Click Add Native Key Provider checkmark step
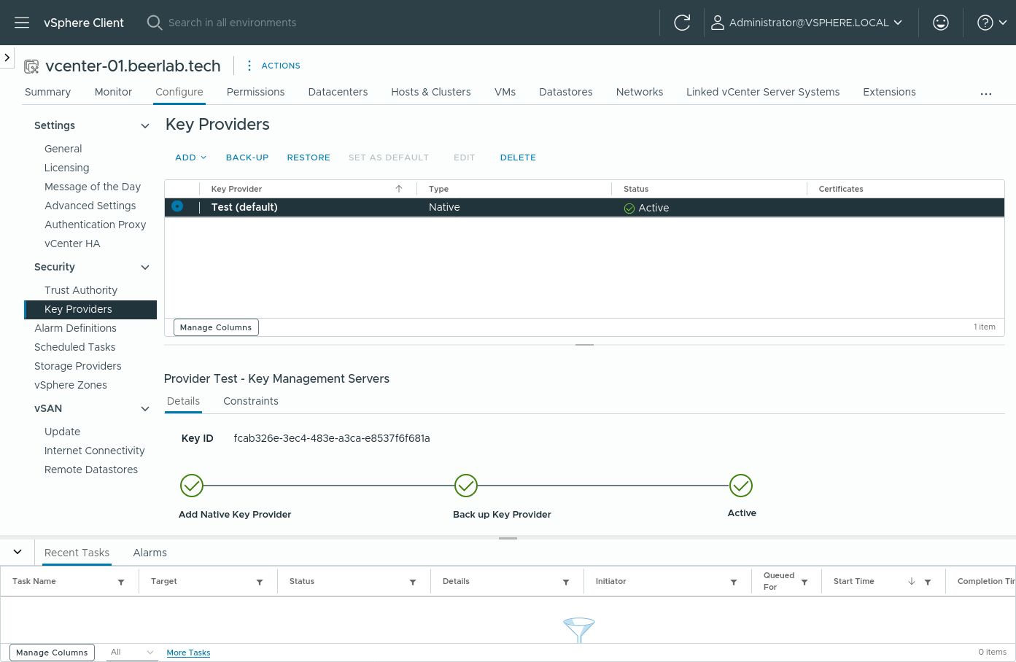This screenshot has height=662, width=1016. click(x=192, y=486)
